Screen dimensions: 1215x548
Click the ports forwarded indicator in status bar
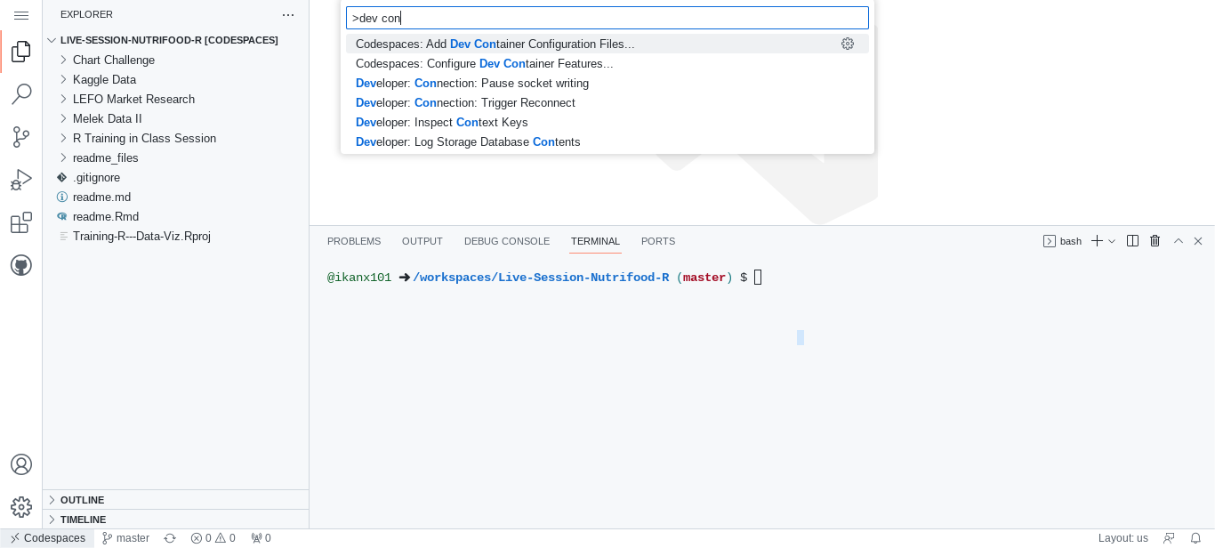(261, 538)
